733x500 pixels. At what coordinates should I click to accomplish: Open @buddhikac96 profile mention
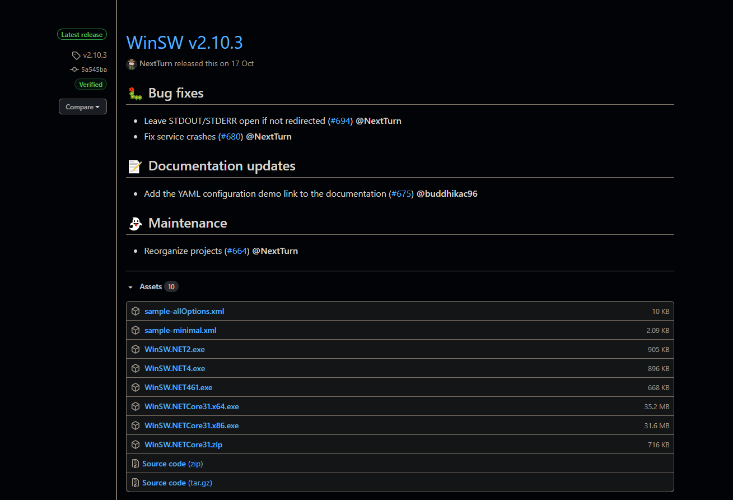click(x=447, y=193)
